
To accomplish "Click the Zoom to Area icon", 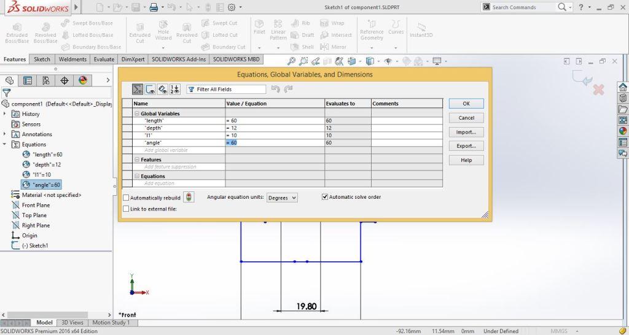I will point(303,61).
